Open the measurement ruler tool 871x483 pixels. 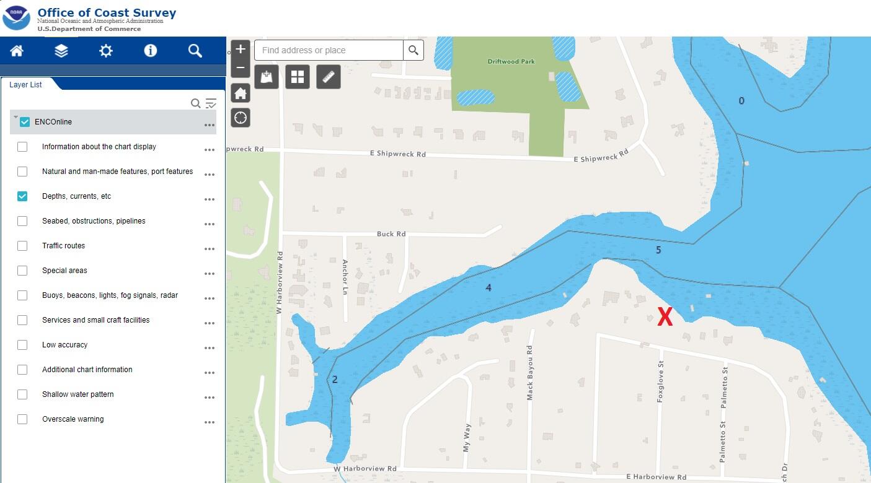(329, 77)
